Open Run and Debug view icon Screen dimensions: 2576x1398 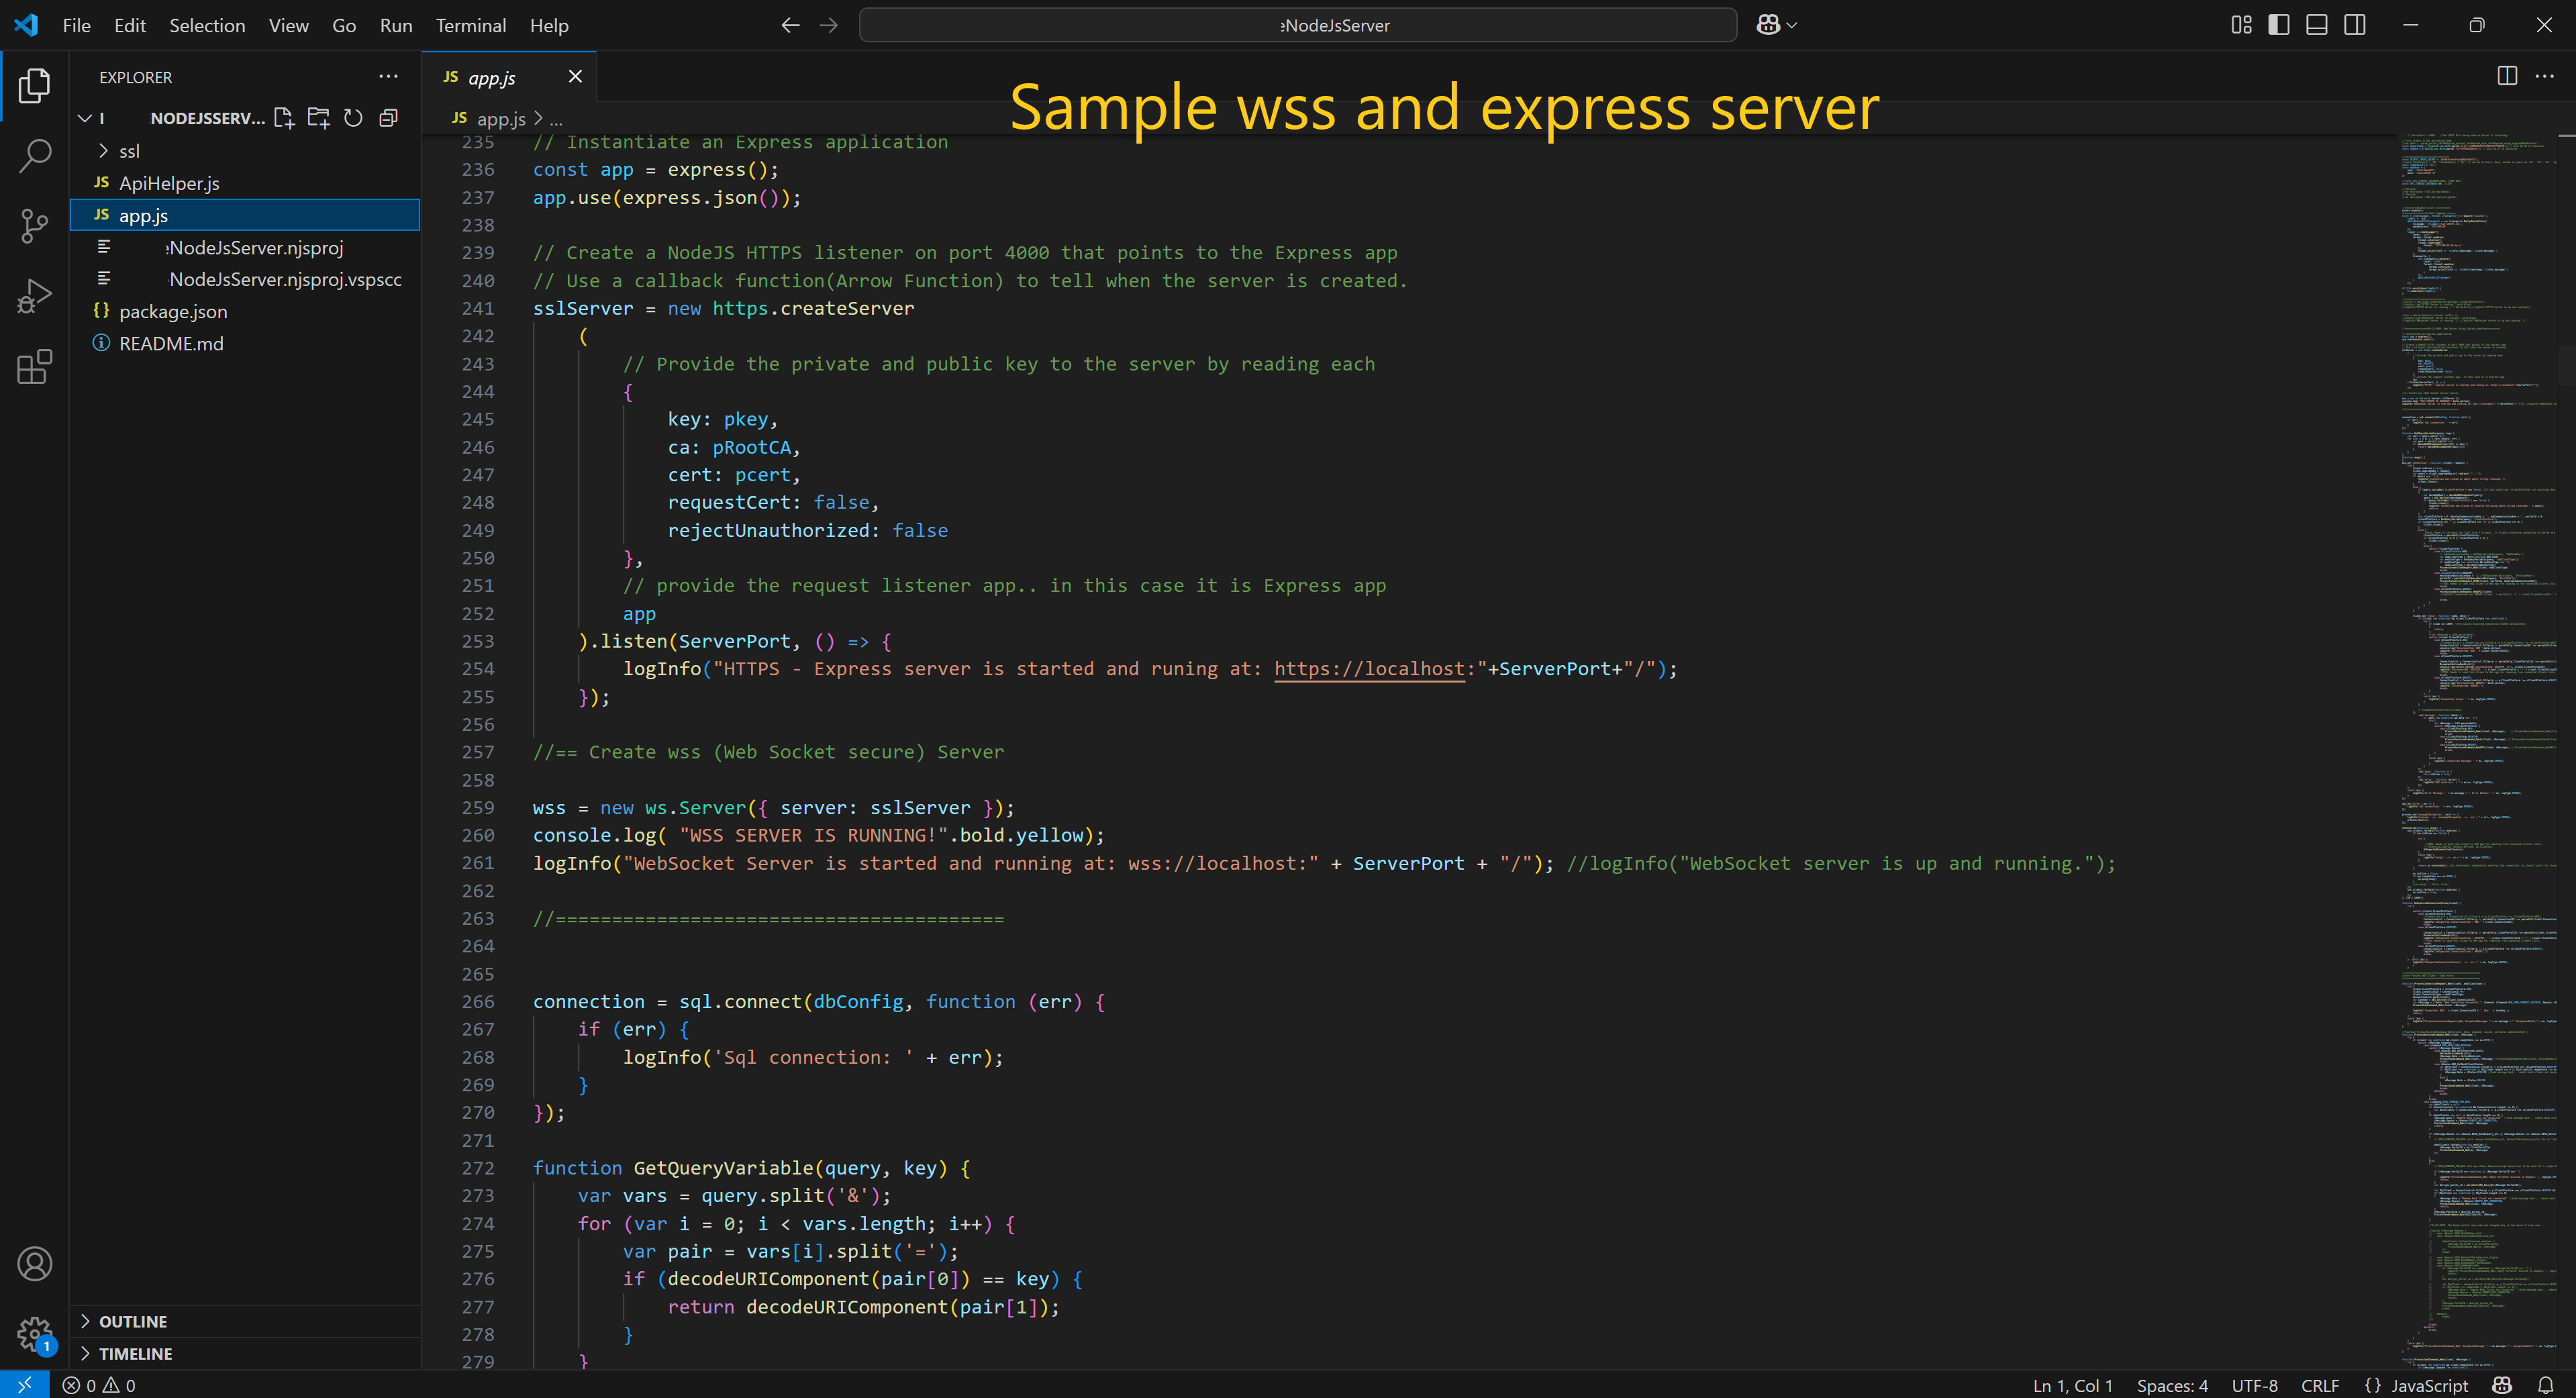(34, 297)
